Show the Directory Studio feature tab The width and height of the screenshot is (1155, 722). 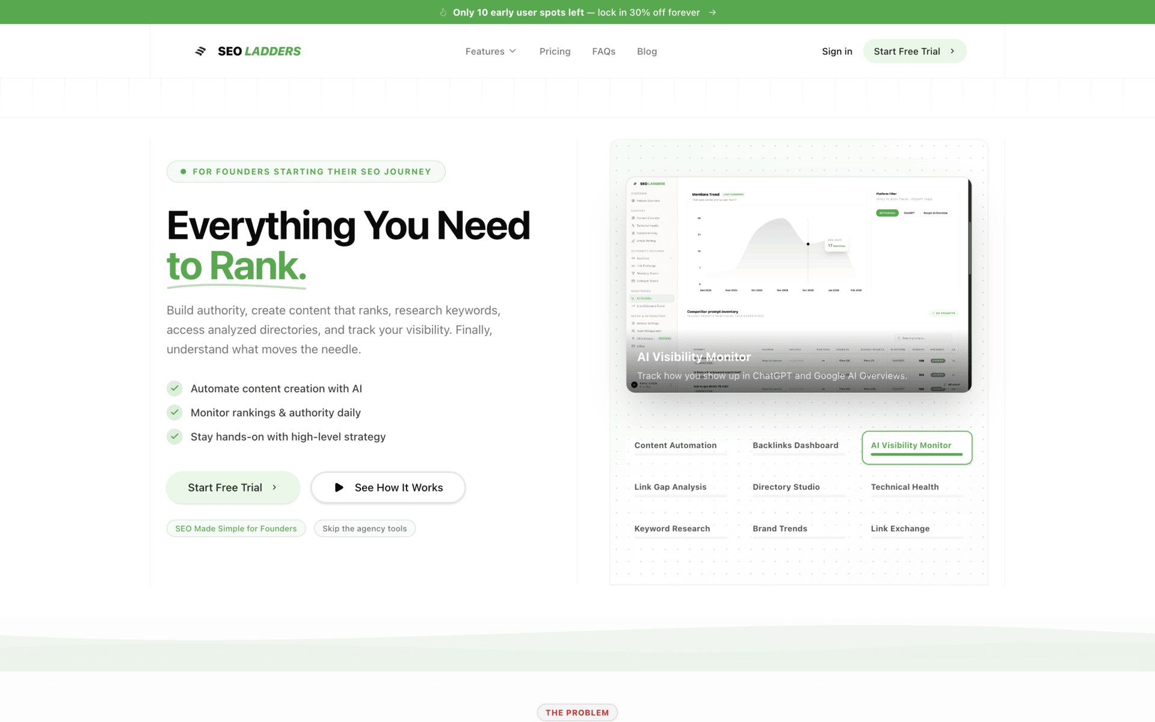pyautogui.click(x=786, y=487)
